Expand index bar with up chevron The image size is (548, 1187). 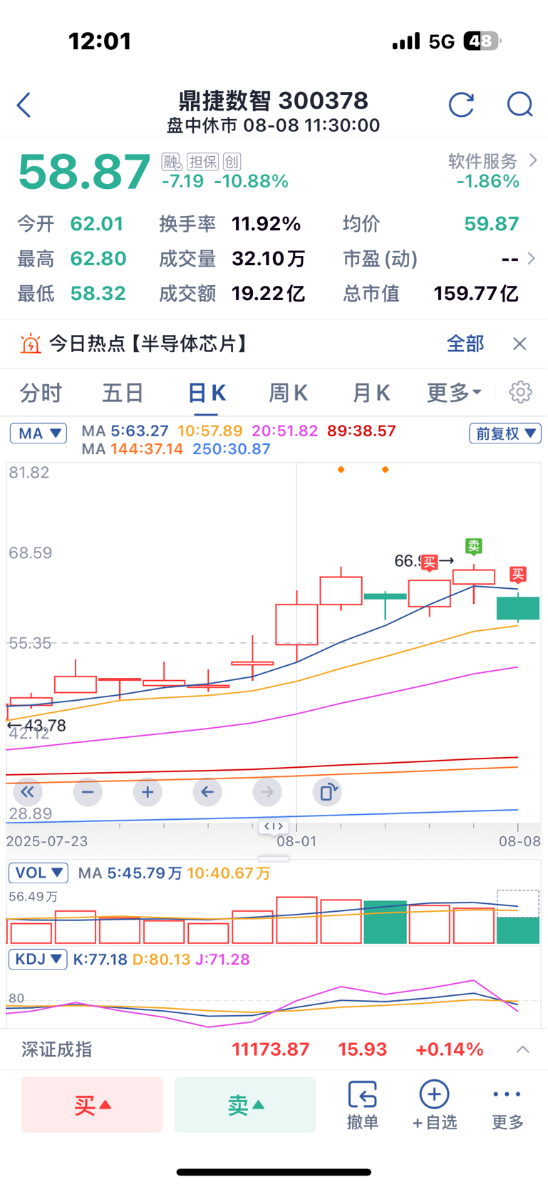(x=522, y=1049)
